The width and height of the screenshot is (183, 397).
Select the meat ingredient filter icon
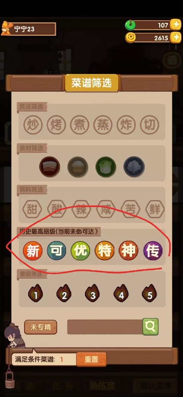click(x=50, y=167)
